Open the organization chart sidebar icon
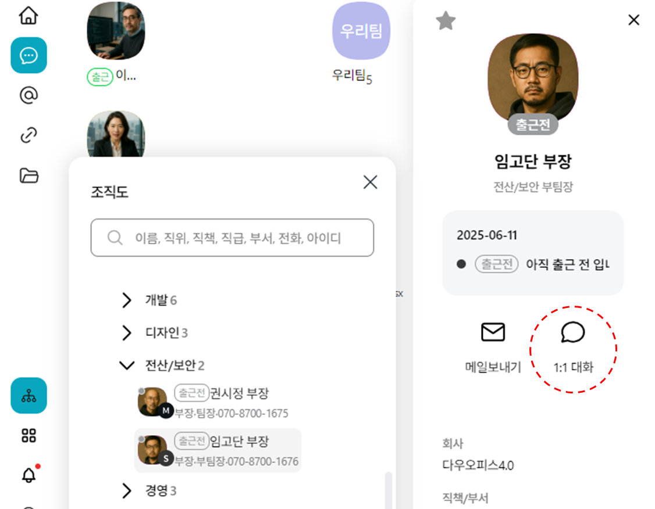 point(29,396)
